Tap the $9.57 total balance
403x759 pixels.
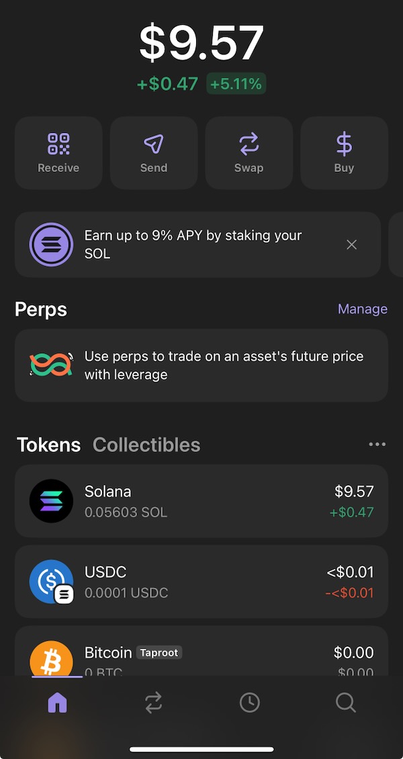(x=201, y=43)
